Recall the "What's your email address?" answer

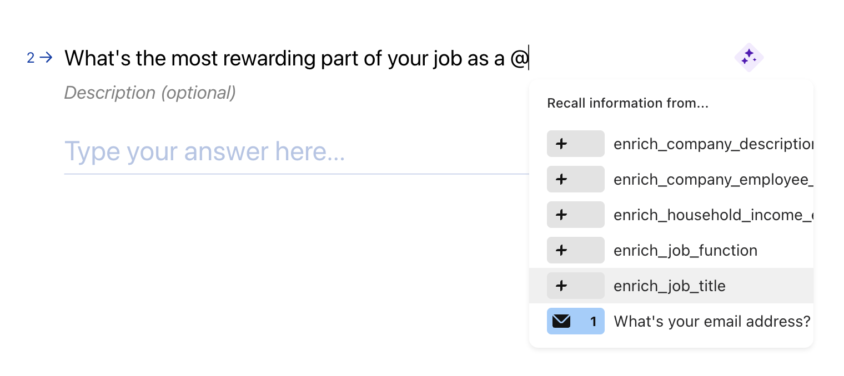point(671,321)
